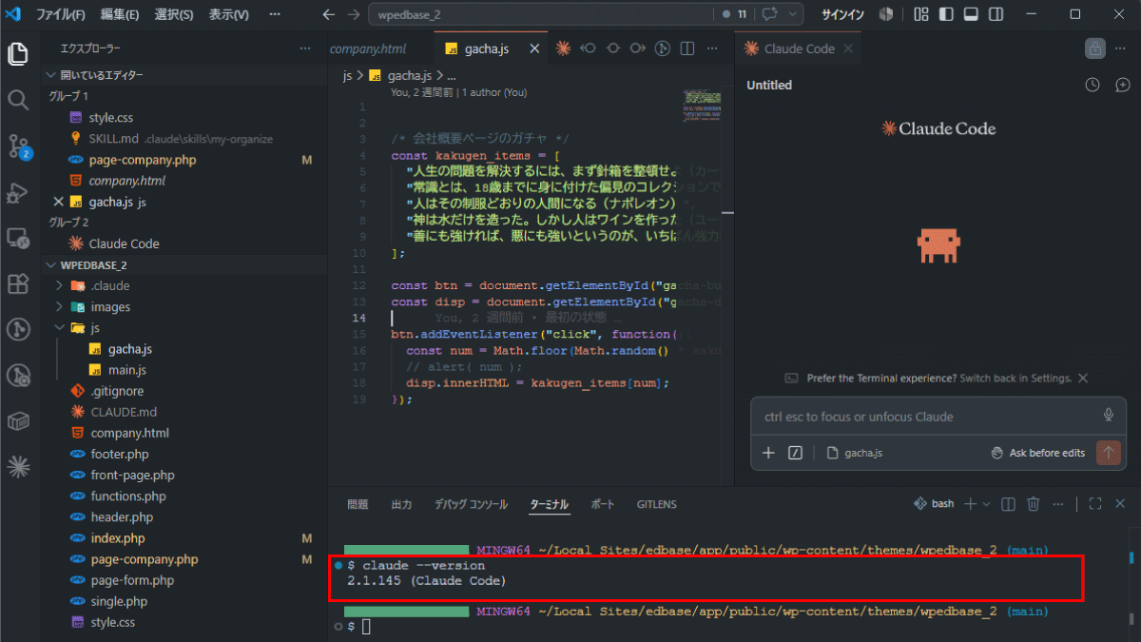Close the gacha.js editor tab
Image resolution: width=1141 pixels, height=642 pixels.
534,49
